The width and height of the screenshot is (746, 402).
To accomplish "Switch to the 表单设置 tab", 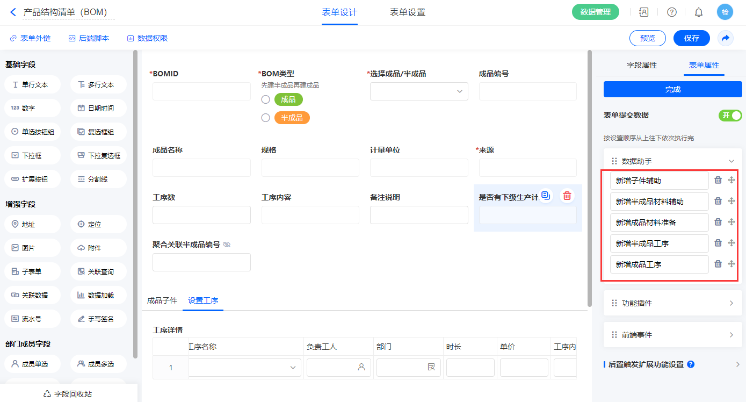I will point(408,12).
